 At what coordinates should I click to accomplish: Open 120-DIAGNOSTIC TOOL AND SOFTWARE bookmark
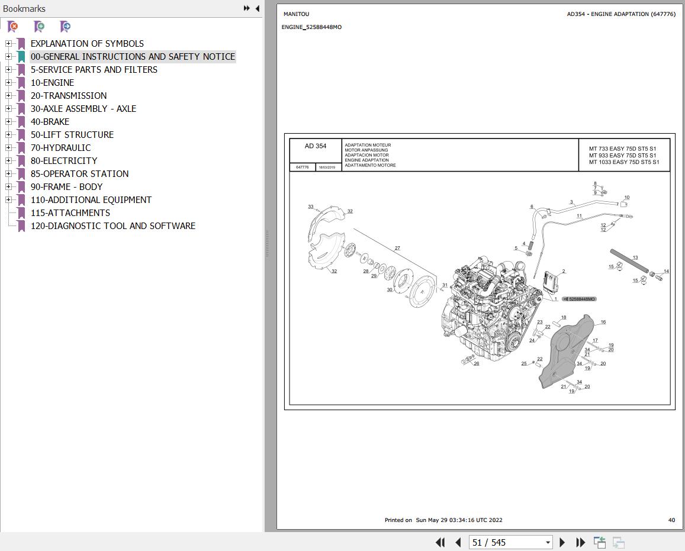(x=112, y=226)
